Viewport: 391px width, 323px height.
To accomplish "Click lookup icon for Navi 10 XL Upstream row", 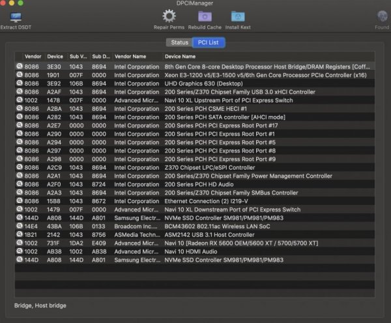I will coord(20,100).
